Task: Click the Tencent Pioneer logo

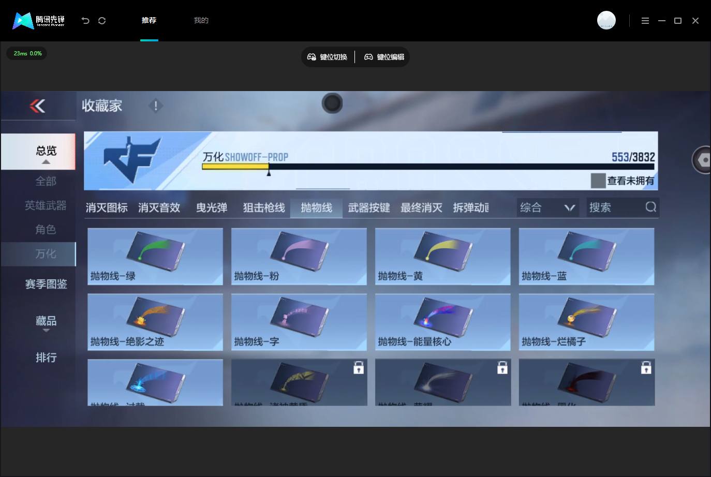Action: [39, 21]
